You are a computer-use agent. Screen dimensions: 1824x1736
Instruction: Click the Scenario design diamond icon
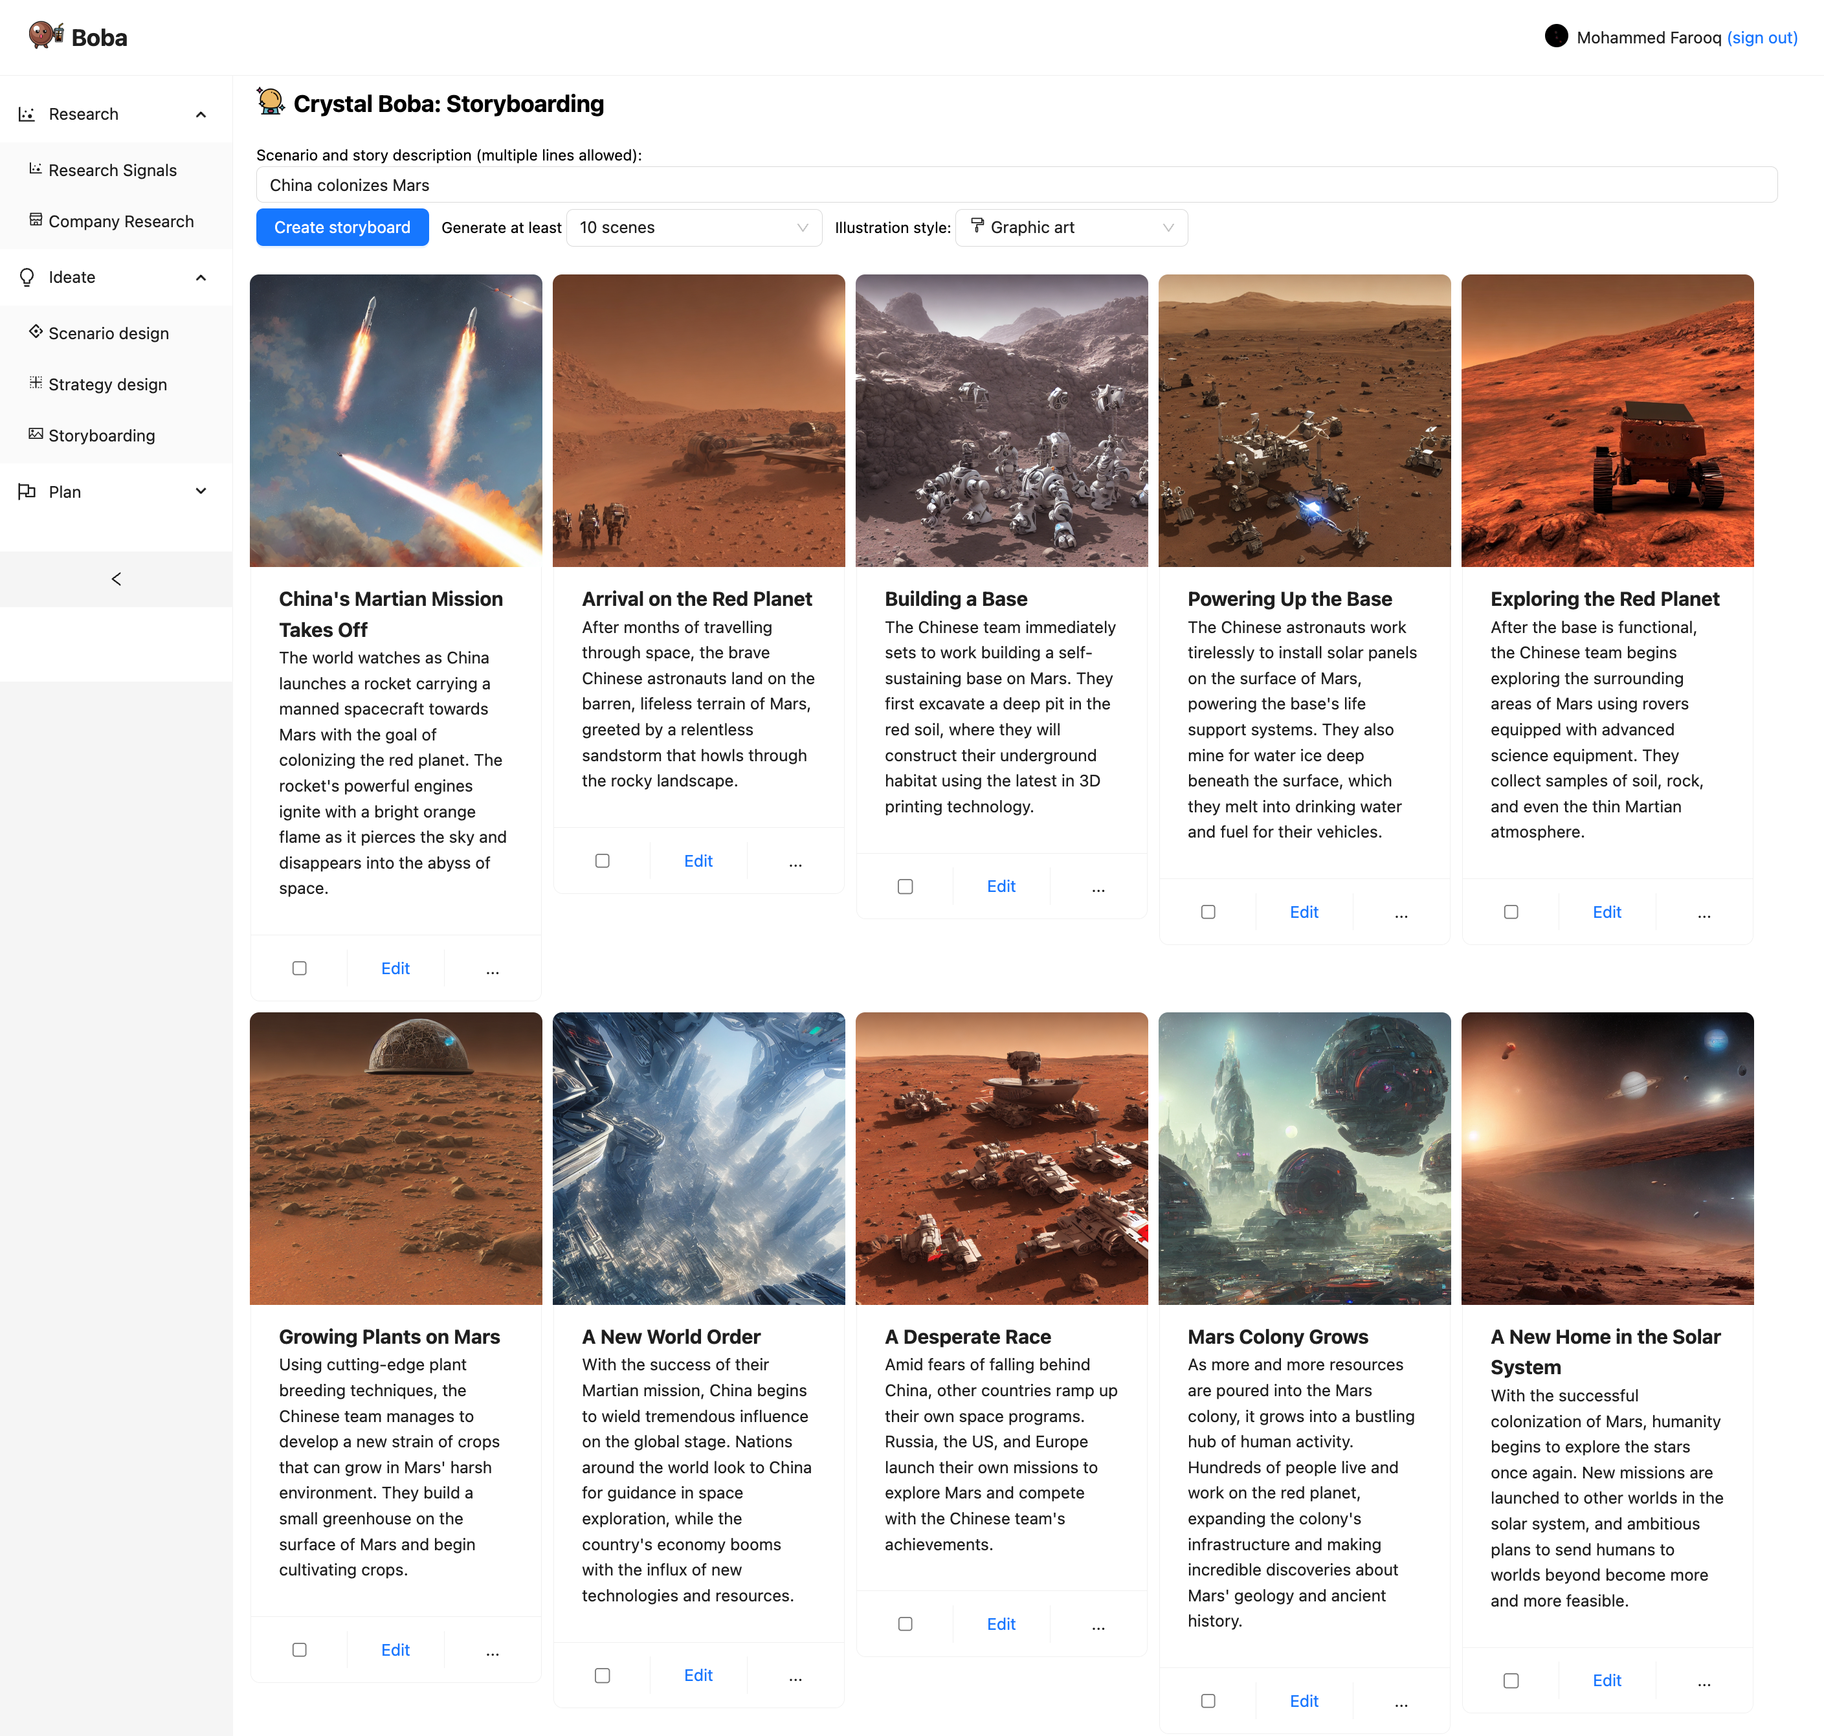(x=35, y=331)
